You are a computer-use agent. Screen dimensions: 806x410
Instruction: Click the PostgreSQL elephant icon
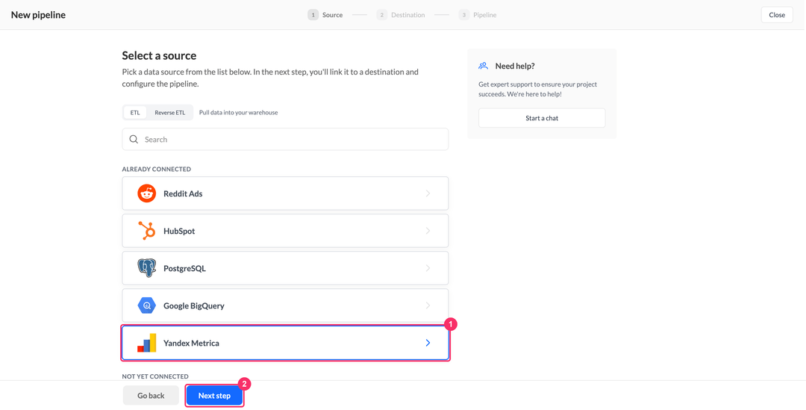[x=146, y=268]
